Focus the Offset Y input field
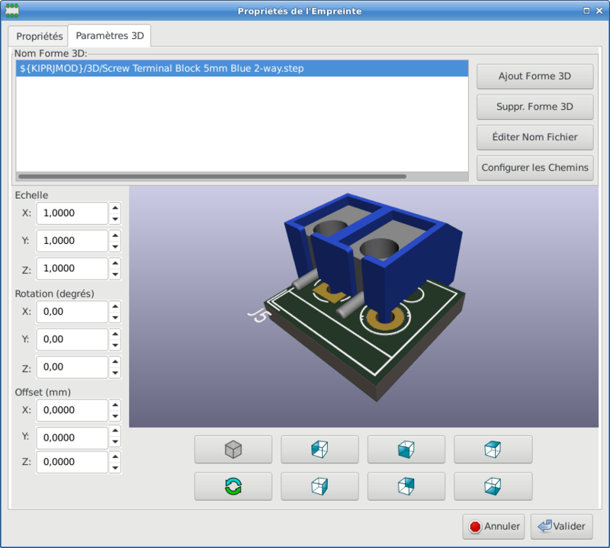610x548 pixels. coord(72,437)
